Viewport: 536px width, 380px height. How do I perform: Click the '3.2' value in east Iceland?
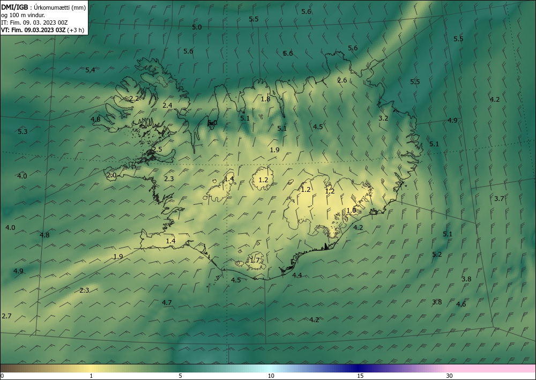384,118
